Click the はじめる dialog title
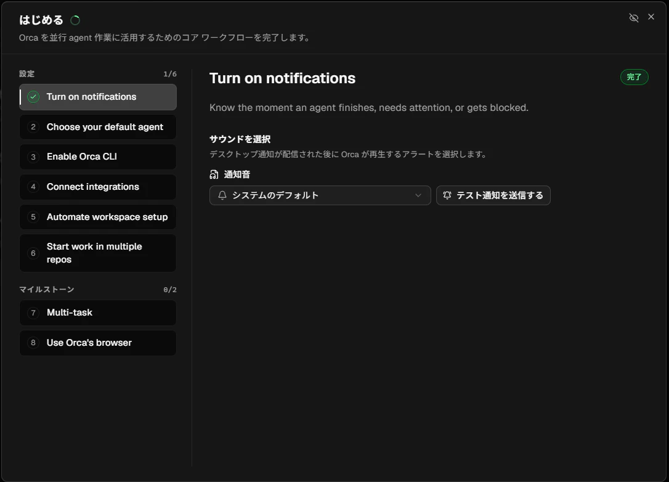Viewport: 669px width, 482px height. click(x=41, y=20)
